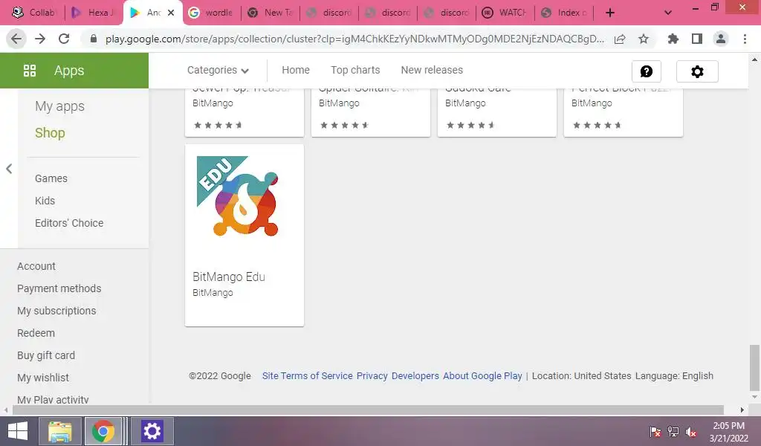Open File Explorer from the taskbar

click(59, 431)
